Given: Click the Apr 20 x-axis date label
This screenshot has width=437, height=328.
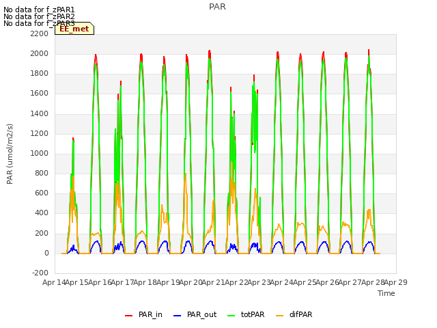Looking at the screenshot, I should tap(191, 282).
